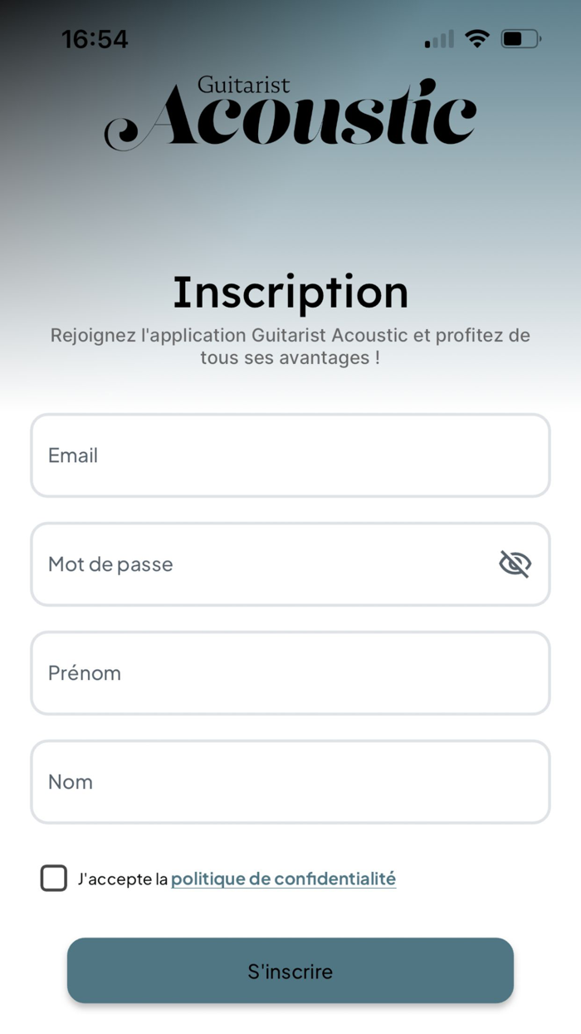Tap the Wi-Fi icon in the status bar
The image size is (581, 1034).
(477, 38)
